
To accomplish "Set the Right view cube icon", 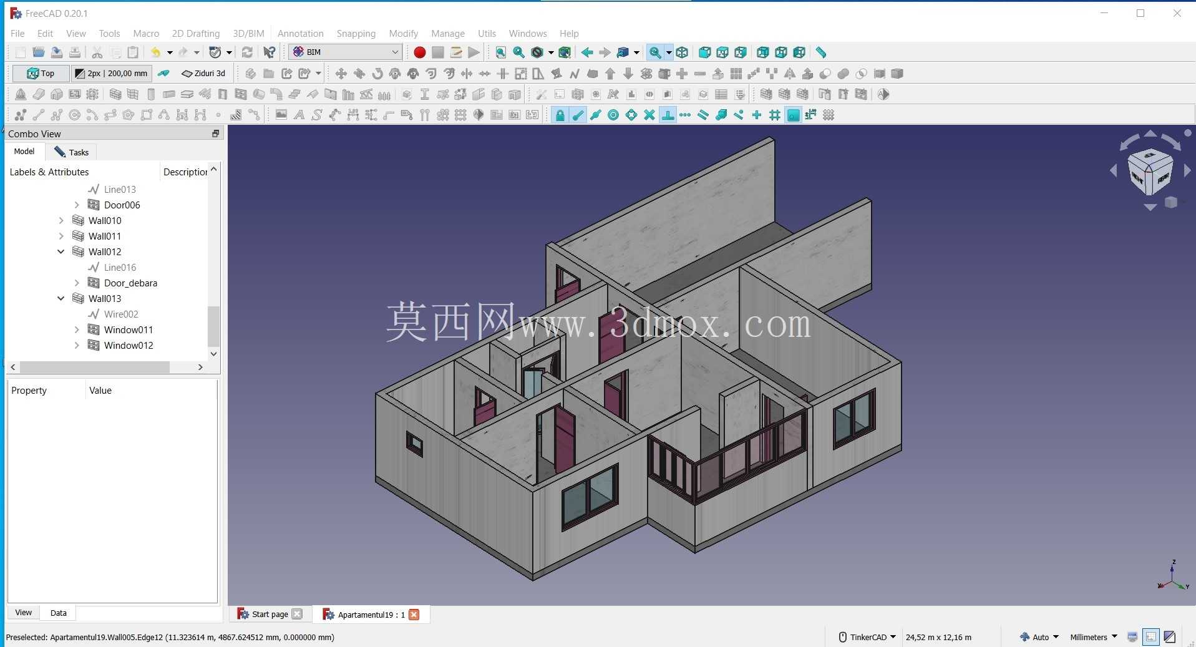I will pos(741,52).
